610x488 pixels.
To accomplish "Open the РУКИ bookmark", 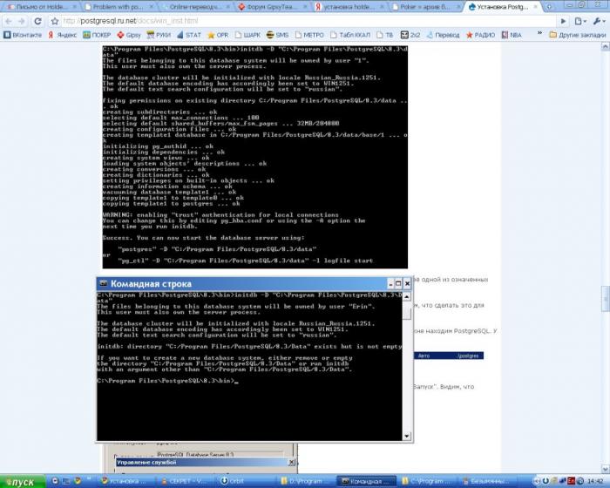I will click(159, 35).
